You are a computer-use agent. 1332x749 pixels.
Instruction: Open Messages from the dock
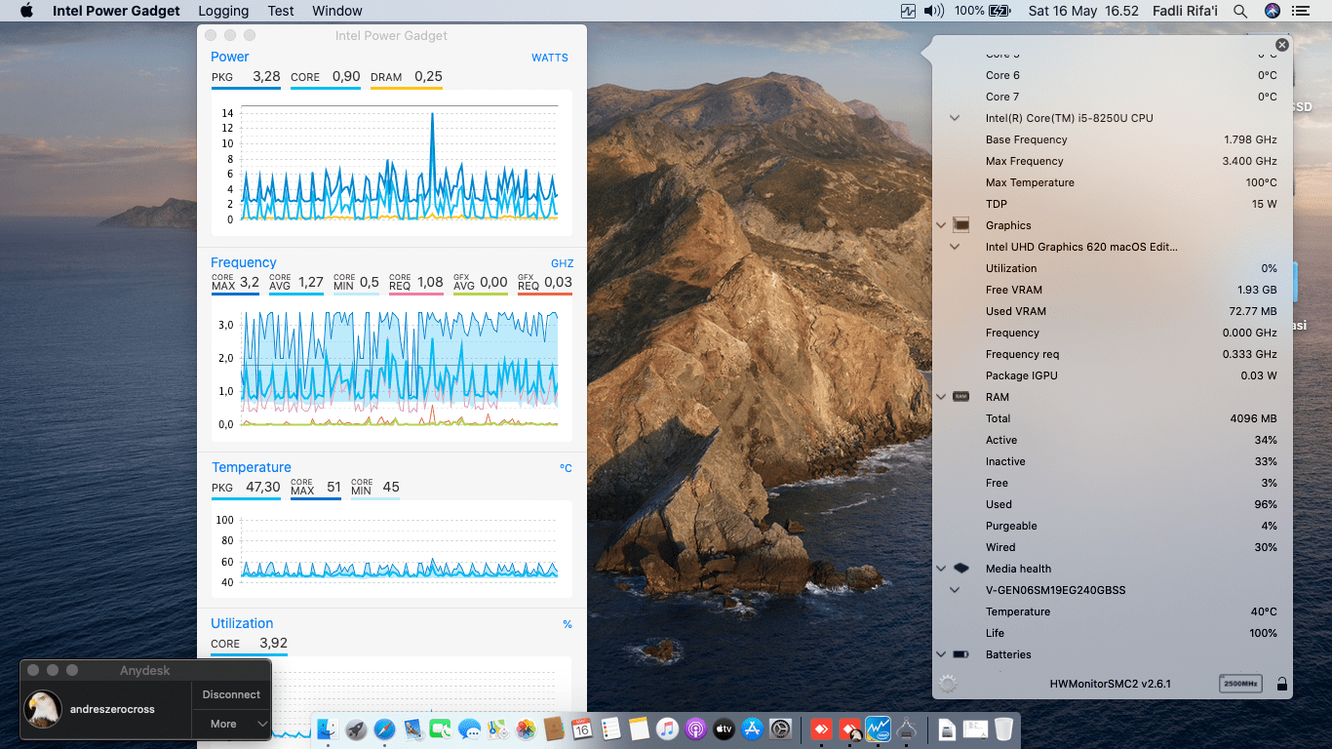click(x=469, y=729)
